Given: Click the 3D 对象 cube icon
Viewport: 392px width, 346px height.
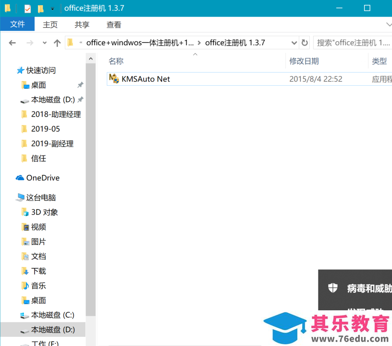Looking at the screenshot, I should coord(25,212).
